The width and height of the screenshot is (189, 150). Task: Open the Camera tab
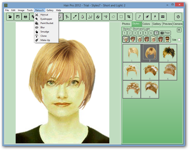pyautogui.click(x=178, y=24)
